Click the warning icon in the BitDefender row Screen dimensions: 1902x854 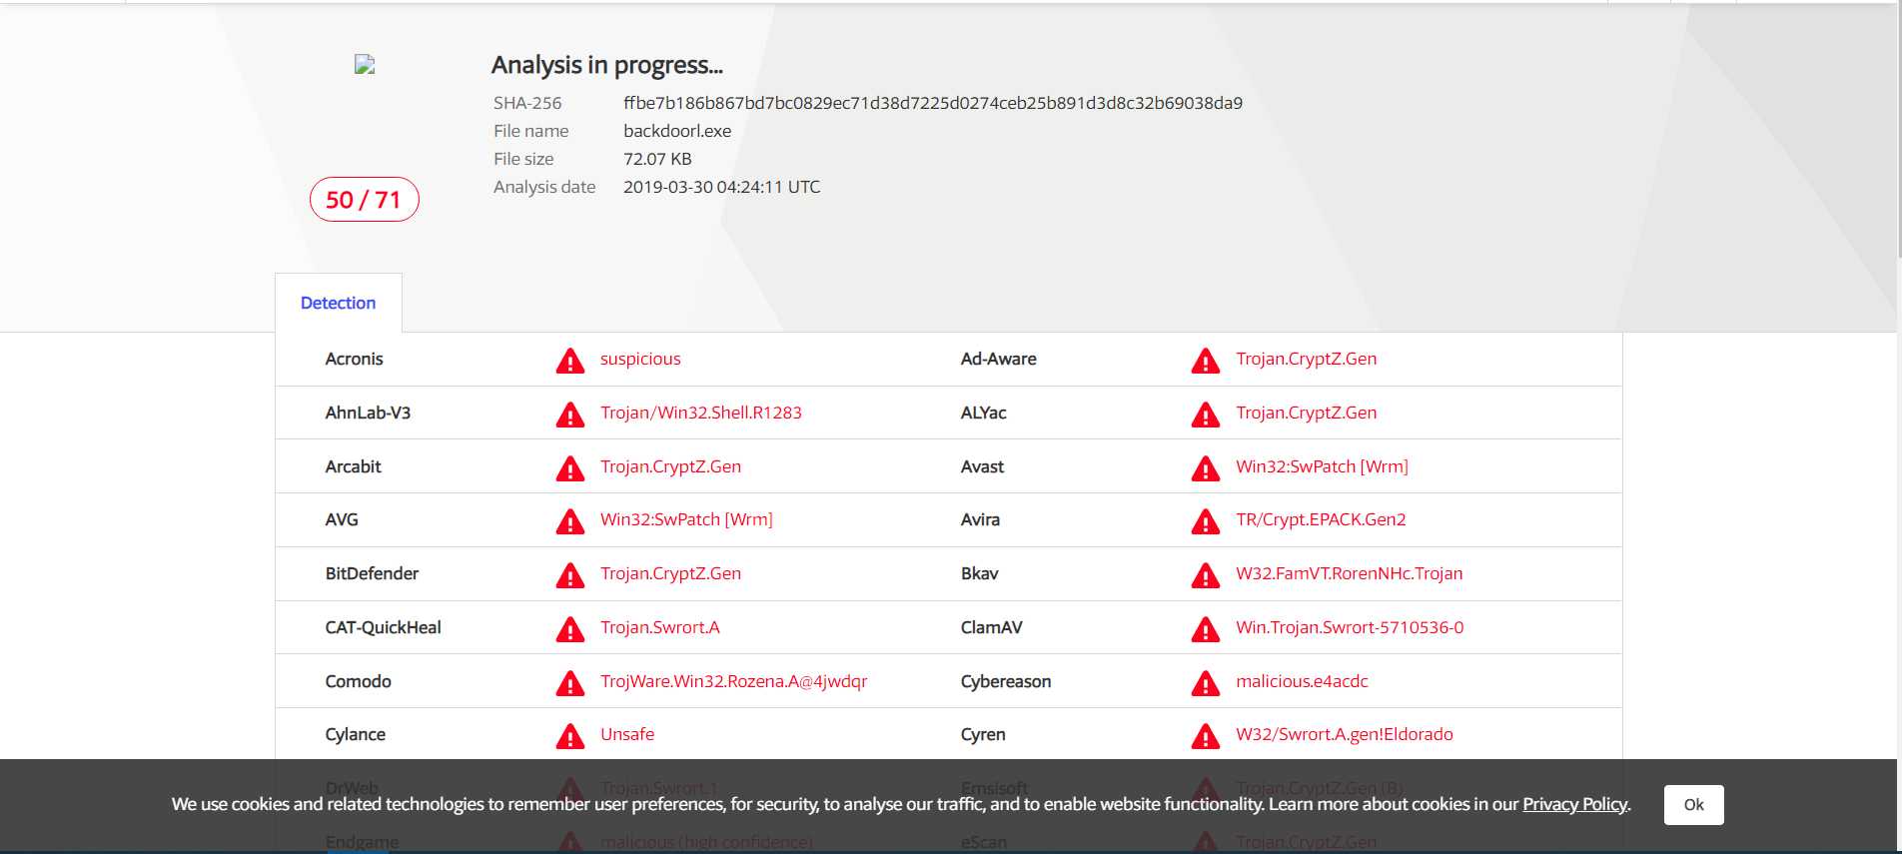(569, 575)
